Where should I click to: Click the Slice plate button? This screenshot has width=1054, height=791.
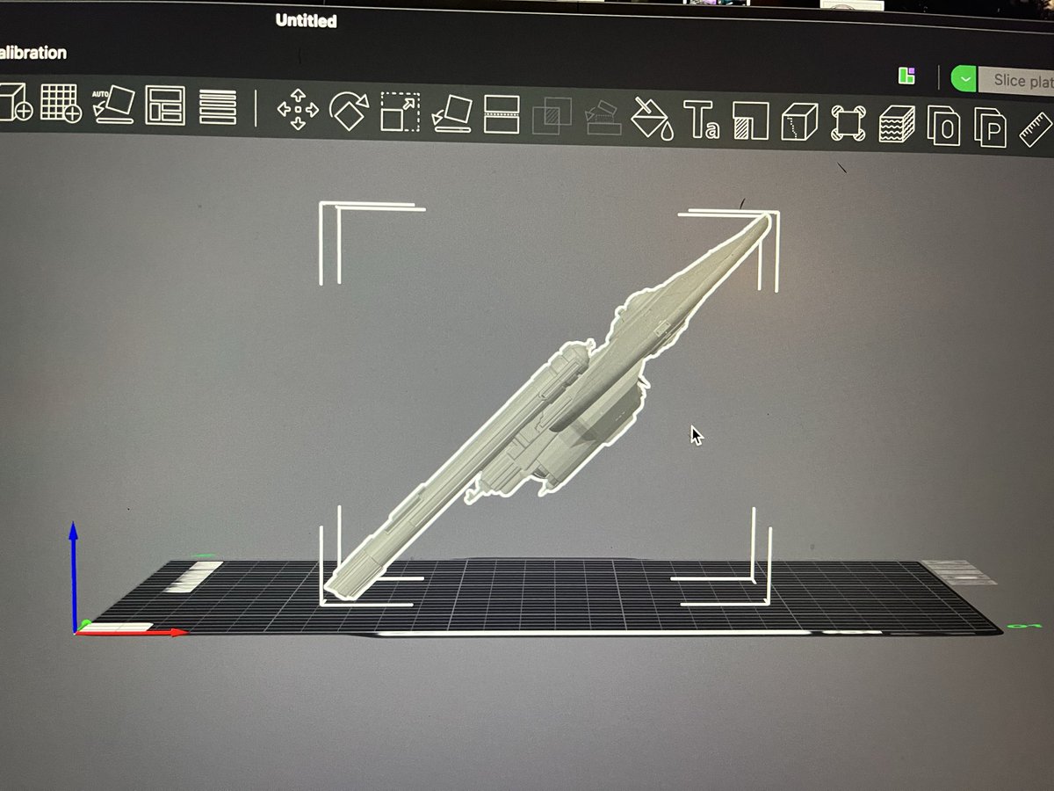(x=1017, y=81)
